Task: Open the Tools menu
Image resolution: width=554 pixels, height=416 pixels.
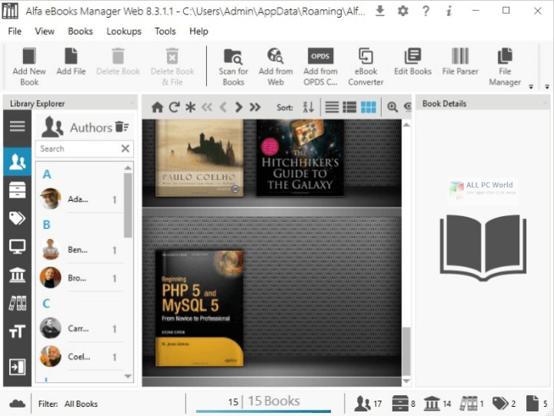Action: pyautogui.click(x=165, y=31)
